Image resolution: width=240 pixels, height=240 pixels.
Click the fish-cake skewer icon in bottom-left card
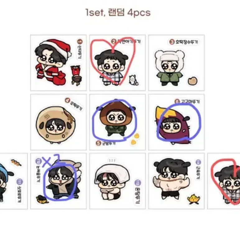click(x=16, y=162)
